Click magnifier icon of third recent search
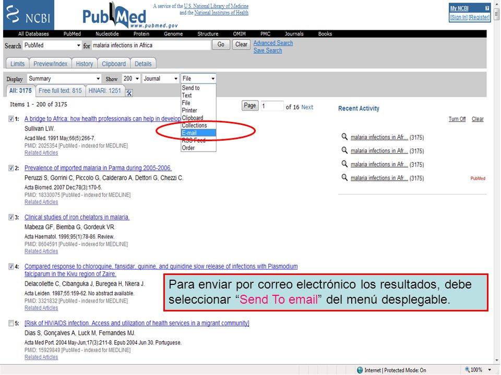501x375 pixels. pyautogui.click(x=344, y=164)
